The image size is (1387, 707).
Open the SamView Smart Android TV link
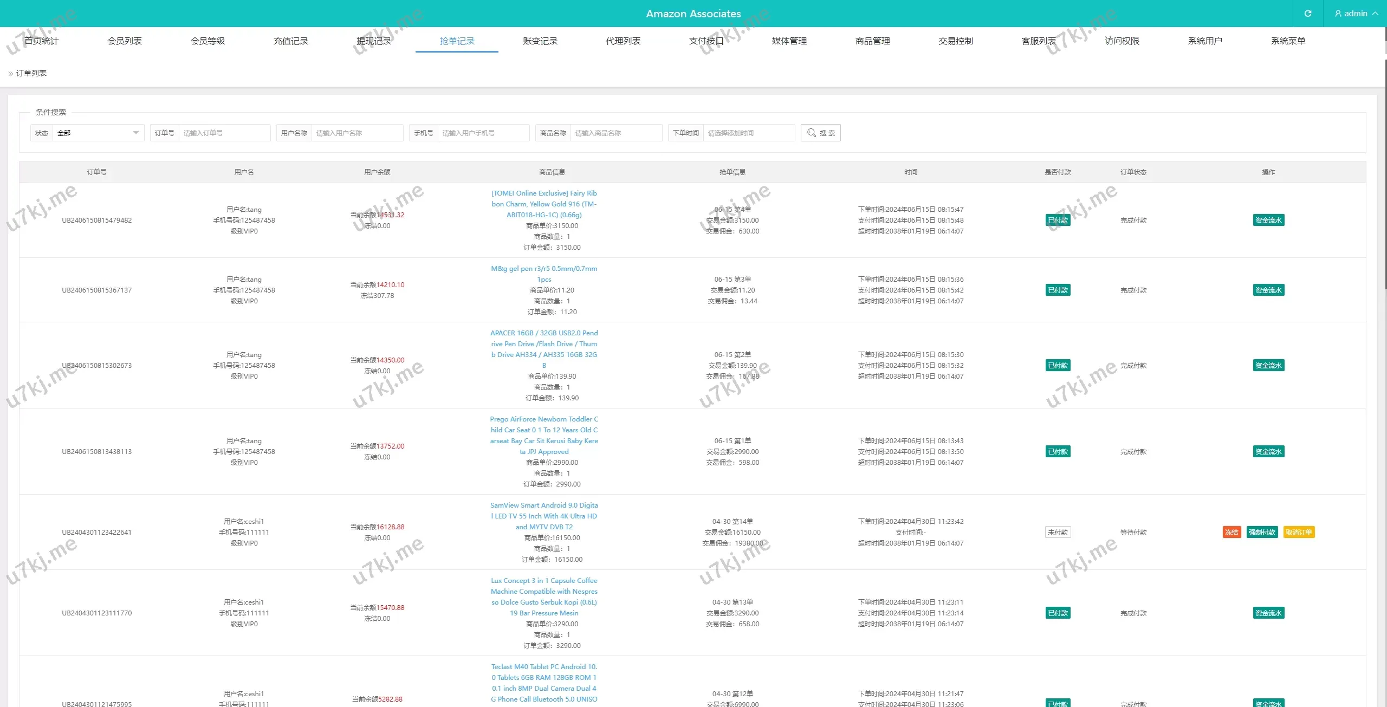(x=544, y=516)
